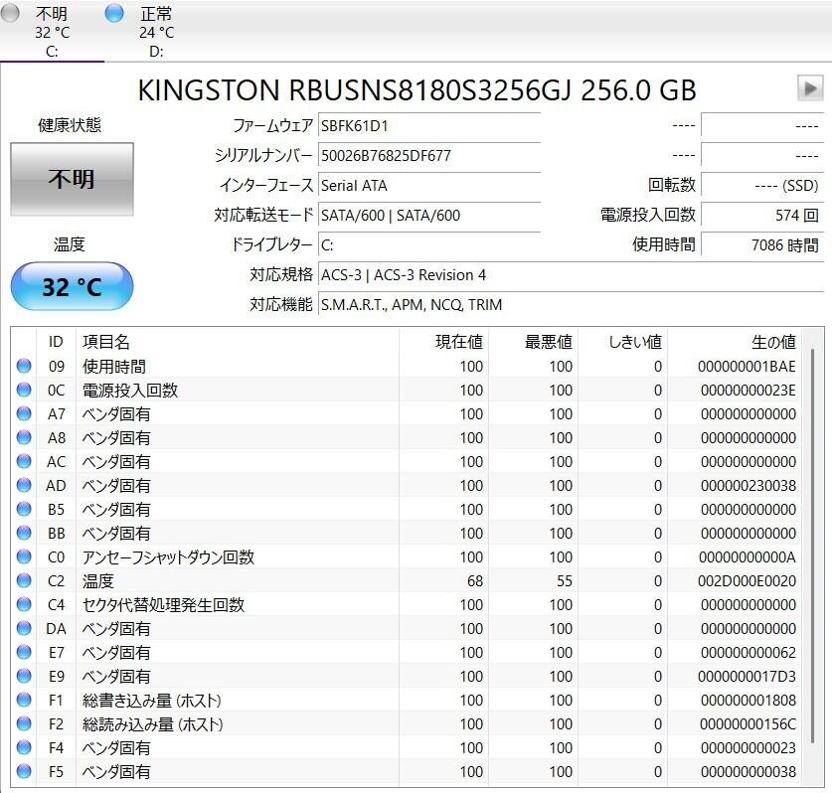This screenshot has width=832, height=793.
Task: Click raw value 000000230038
Action: pyautogui.click(x=749, y=486)
